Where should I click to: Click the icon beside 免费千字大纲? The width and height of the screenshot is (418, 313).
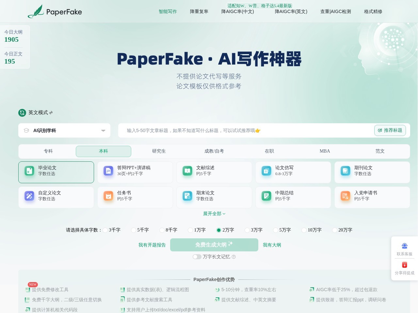pyautogui.click(x=28, y=300)
